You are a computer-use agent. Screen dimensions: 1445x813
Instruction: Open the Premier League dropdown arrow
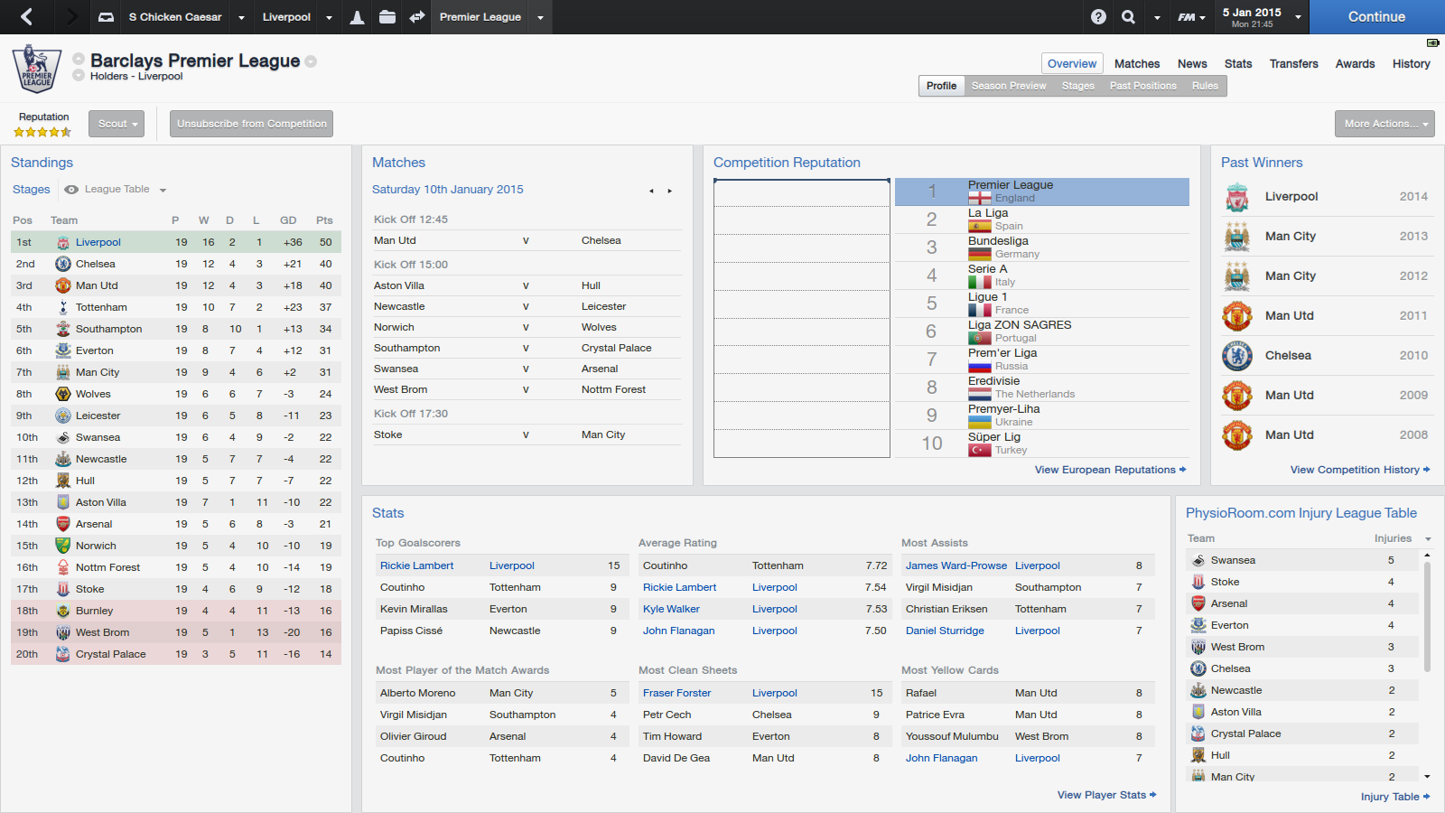click(x=540, y=17)
